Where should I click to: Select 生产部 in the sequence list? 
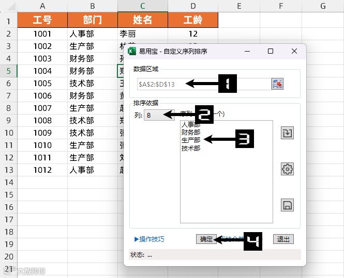(x=191, y=140)
